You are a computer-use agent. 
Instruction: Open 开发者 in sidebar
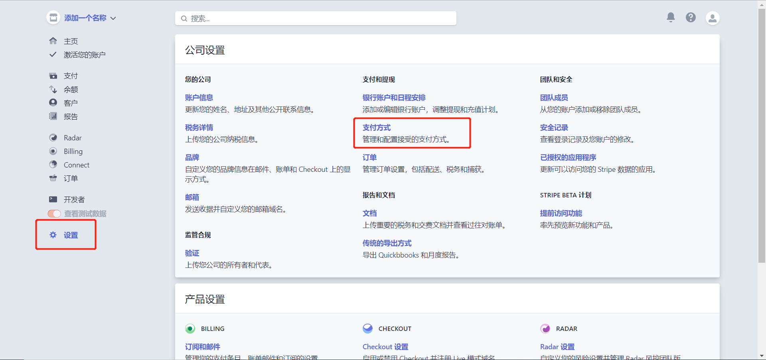[x=74, y=199]
